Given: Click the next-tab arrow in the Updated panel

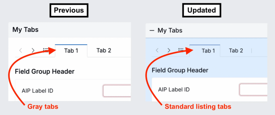Looking at the screenshot, I should point(169,51).
